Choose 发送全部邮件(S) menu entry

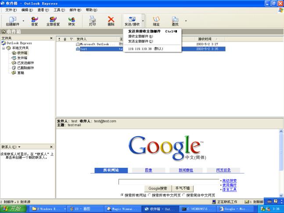[x=152, y=41]
